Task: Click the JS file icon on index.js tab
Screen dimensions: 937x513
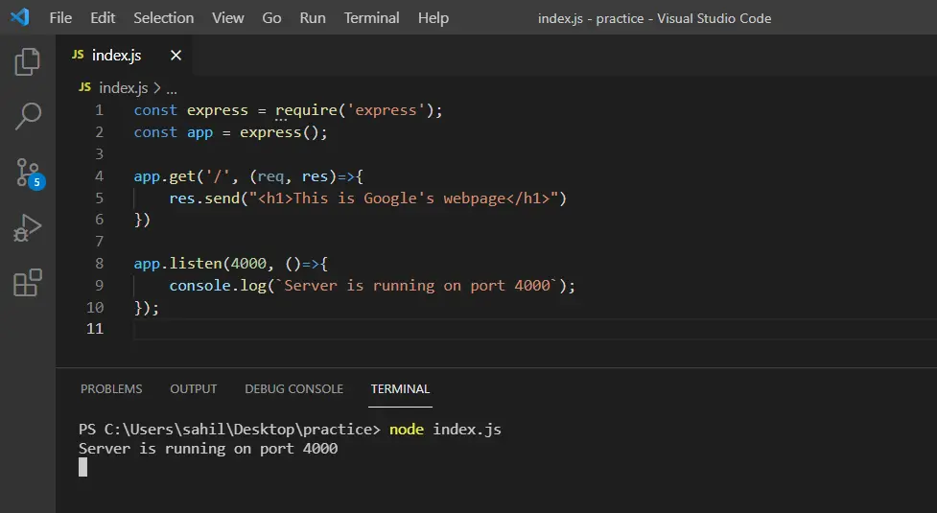Action: tap(78, 55)
